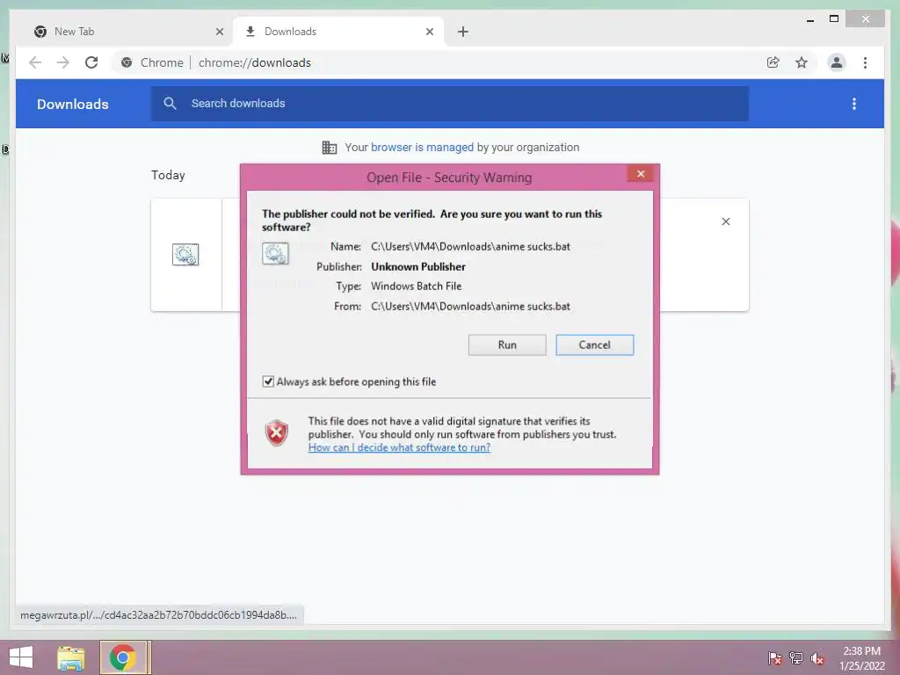Click the Search downloads field
This screenshot has height=675, width=900.
[449, 104]
